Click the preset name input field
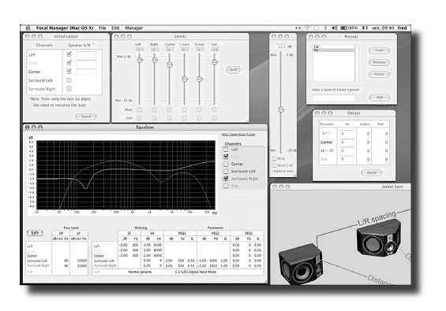 (334, 98)
